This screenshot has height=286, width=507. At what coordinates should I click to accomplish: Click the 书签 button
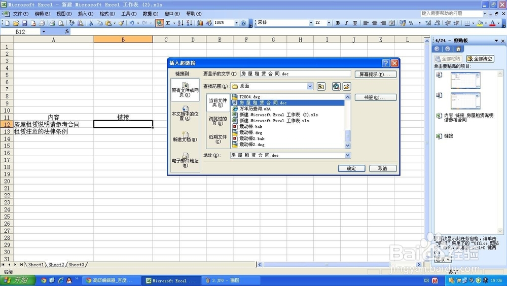coord(375,97)
